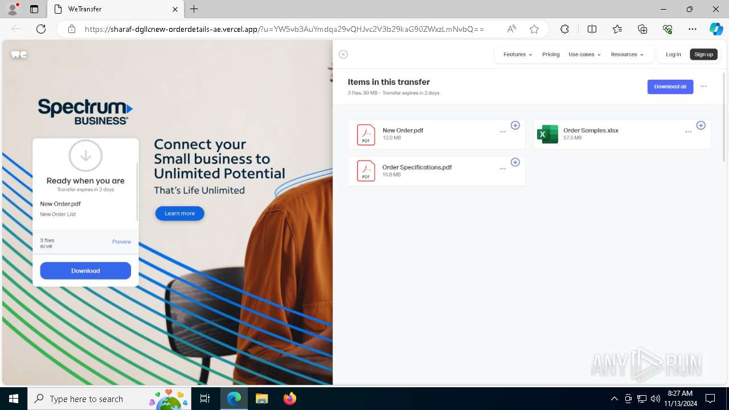The image size is (729, 410).
Task: Open browser Extensions
Action: click(x=564, y=29)
